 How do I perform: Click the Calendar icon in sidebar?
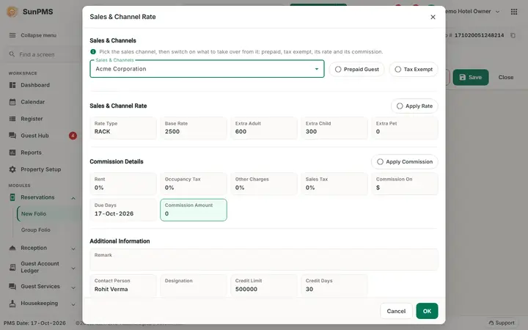[12, 102]
